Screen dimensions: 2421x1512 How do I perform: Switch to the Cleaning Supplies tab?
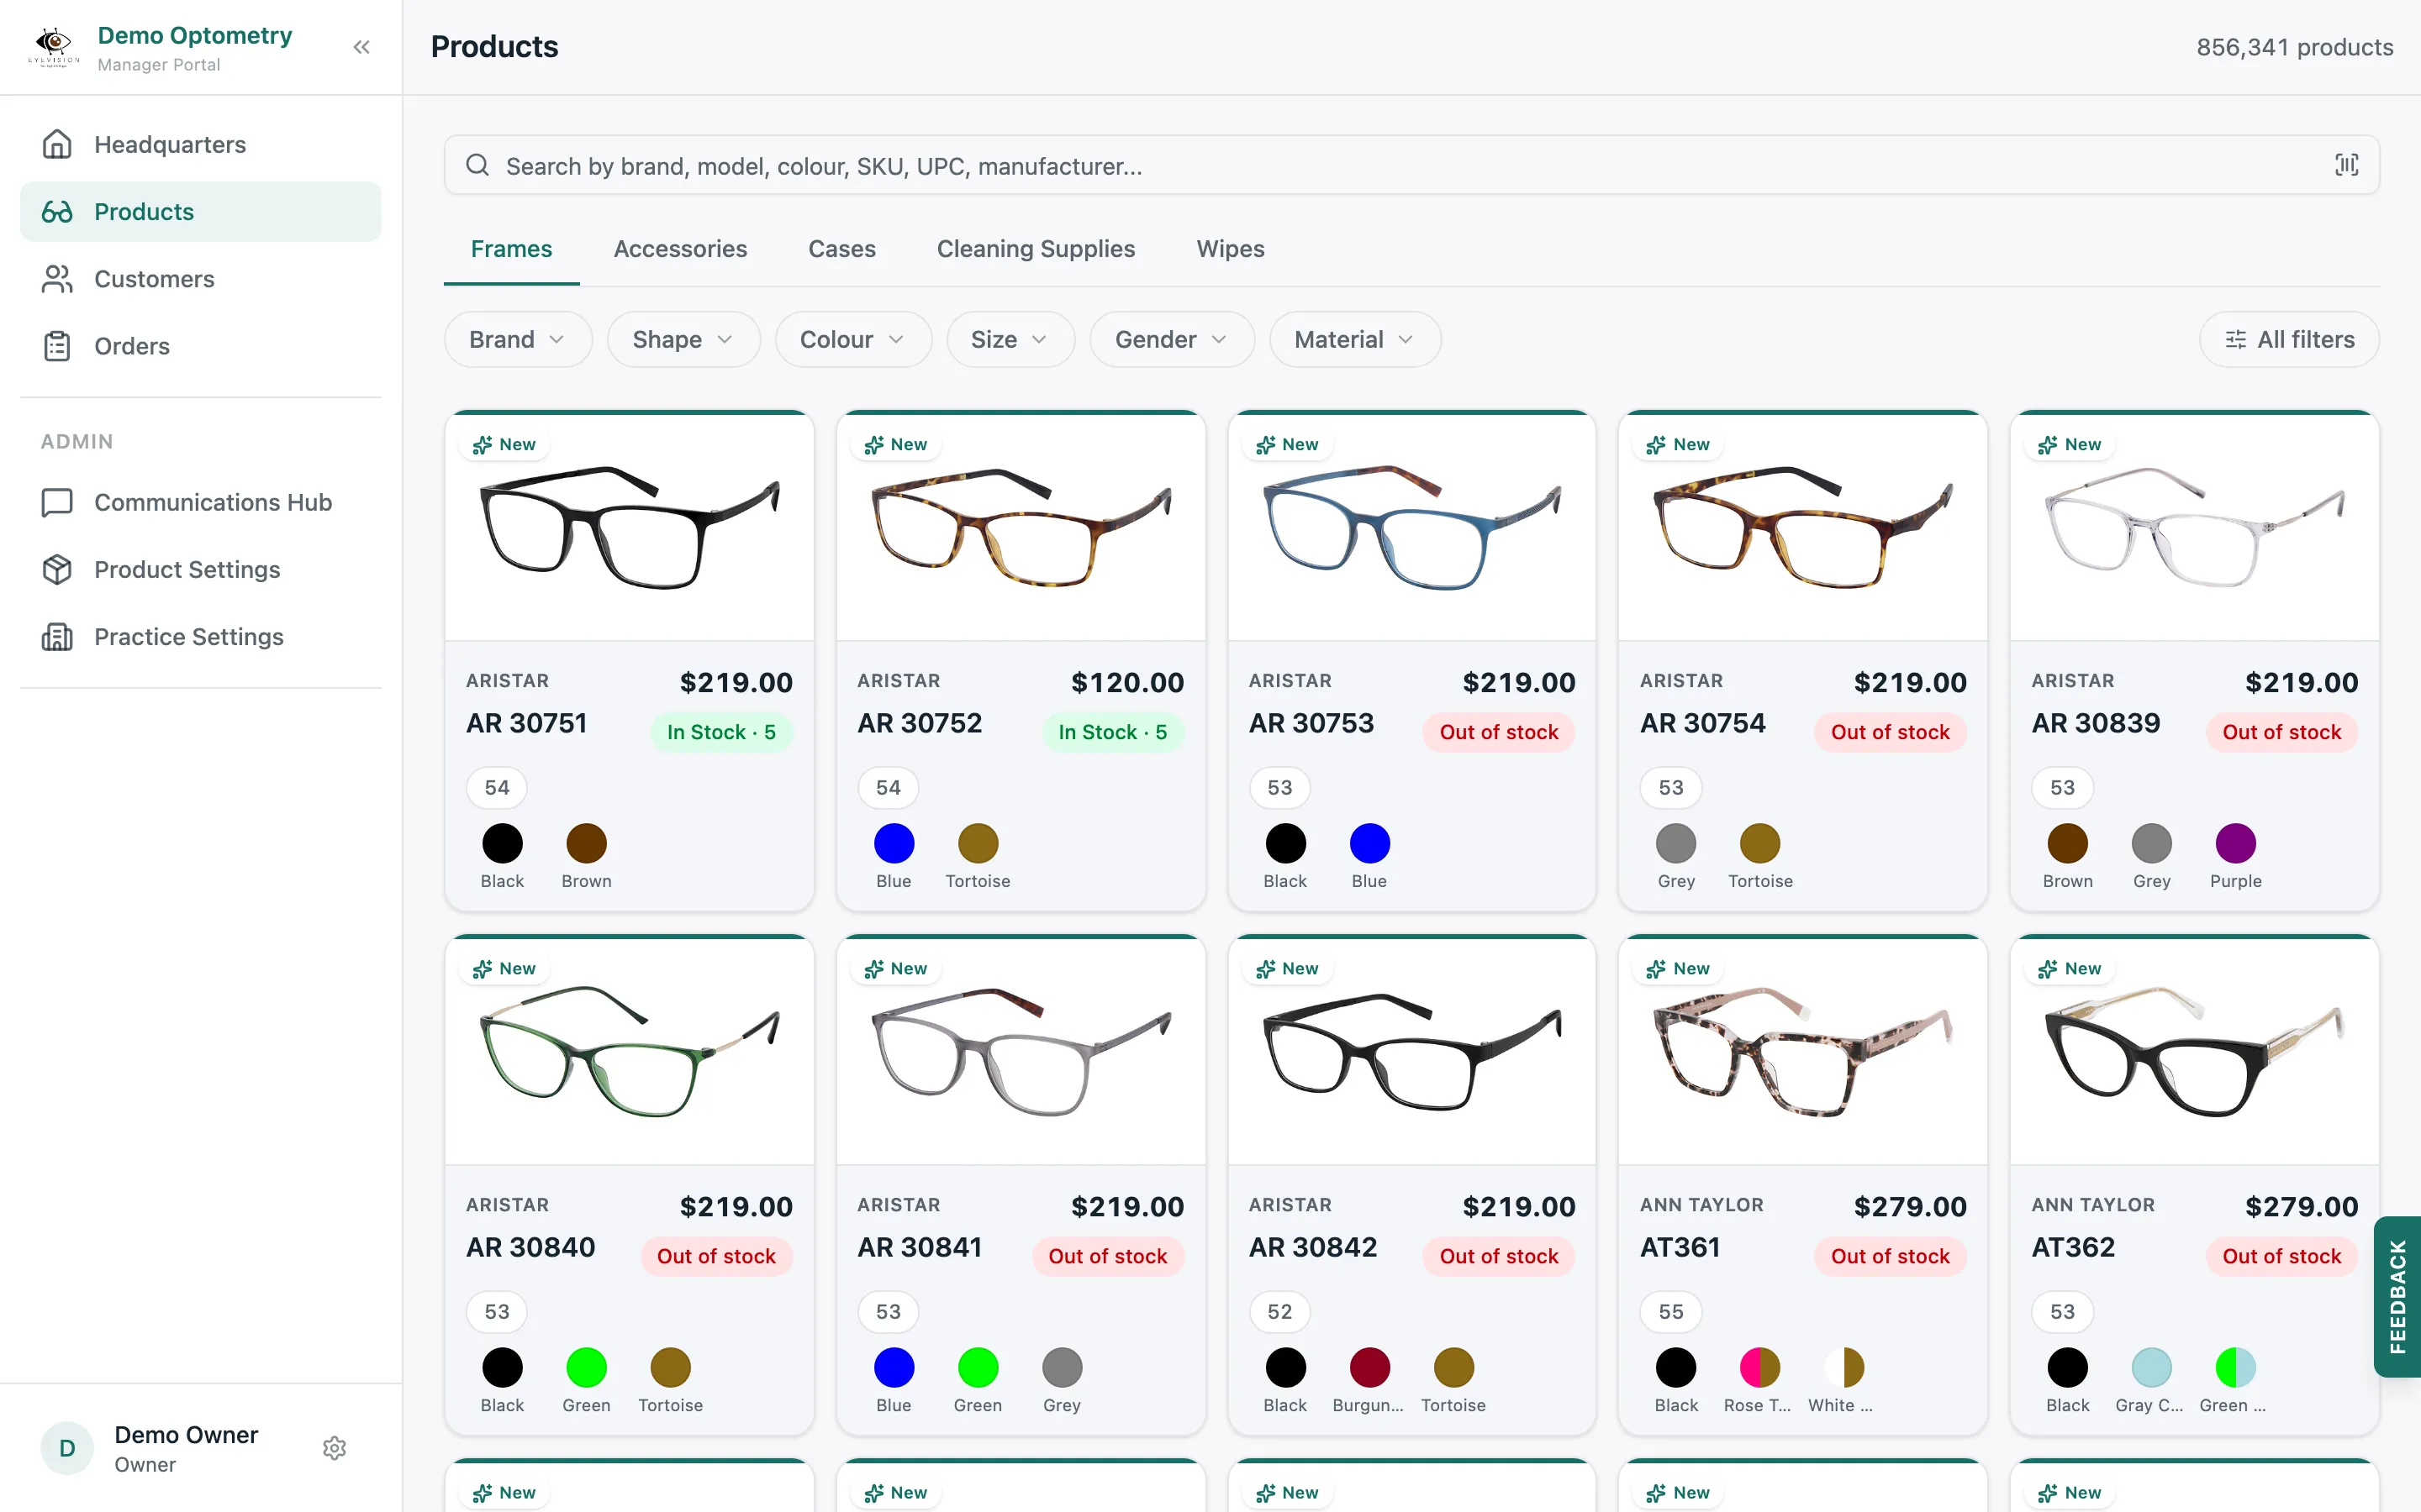pos(1036,249)
